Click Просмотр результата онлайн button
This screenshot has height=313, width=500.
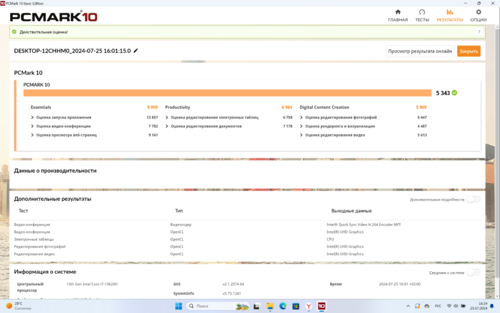(x=420, y=51)
